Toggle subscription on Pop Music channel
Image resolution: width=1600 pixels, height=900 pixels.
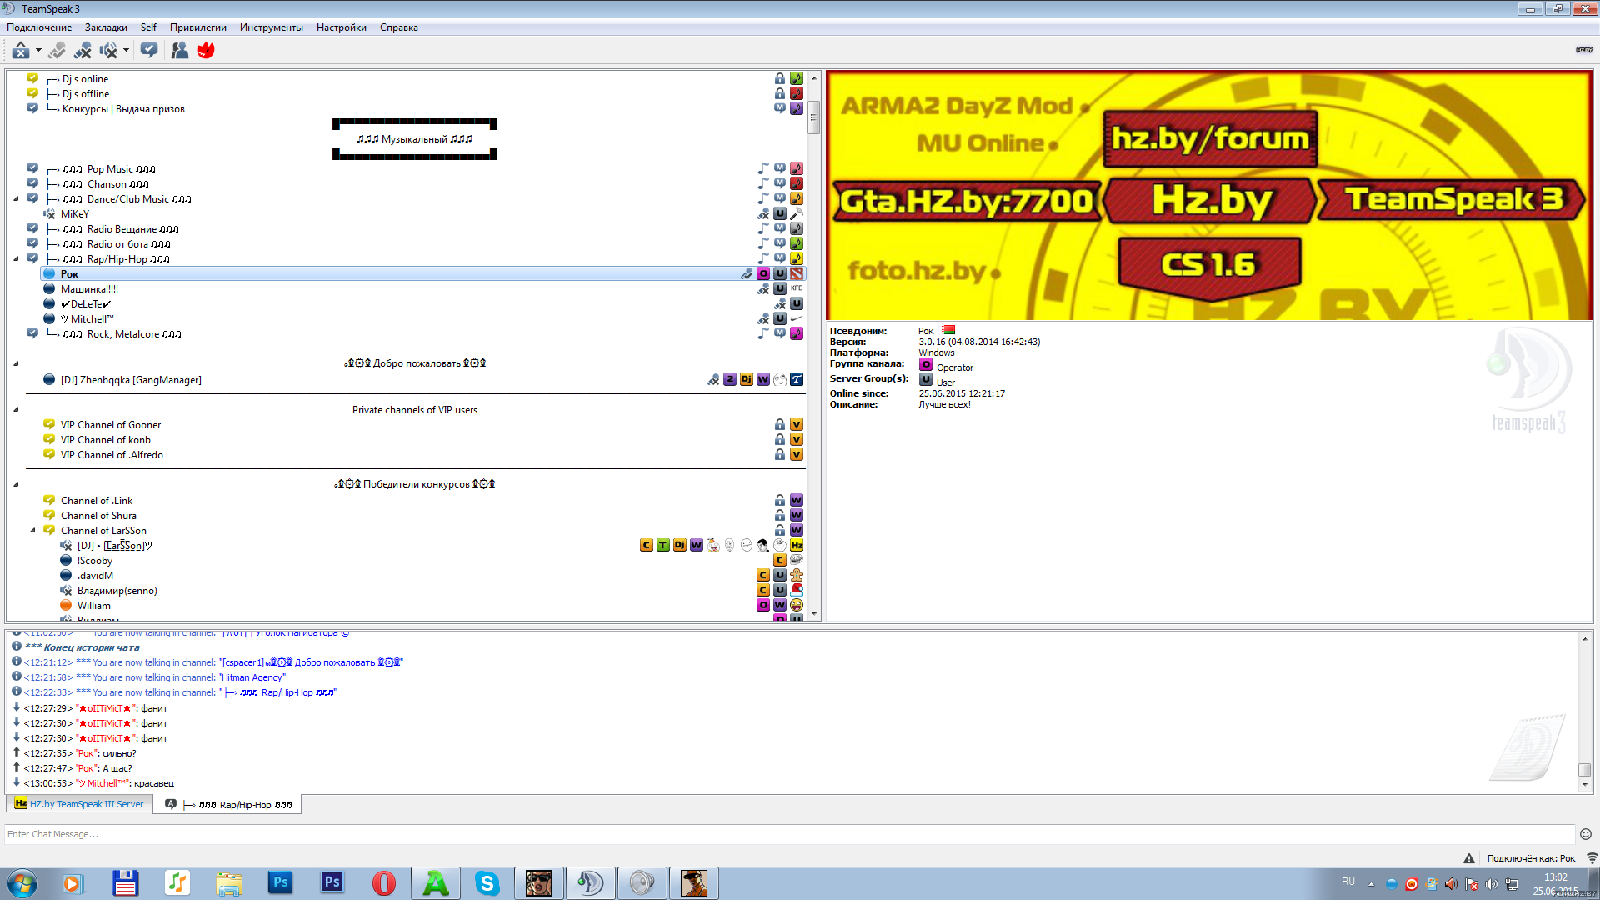point(32,168)
